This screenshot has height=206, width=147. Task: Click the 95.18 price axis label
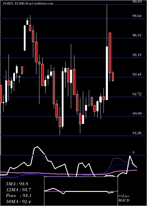click(137, 55)
